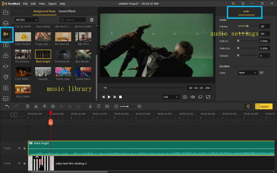
Task: Open the Transitions arrows panel
Action: tap(6, 66)
